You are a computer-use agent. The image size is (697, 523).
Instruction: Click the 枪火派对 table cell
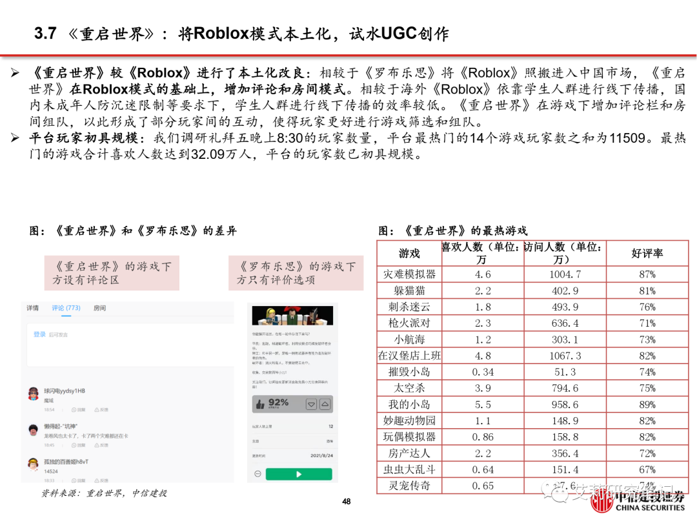409,323
